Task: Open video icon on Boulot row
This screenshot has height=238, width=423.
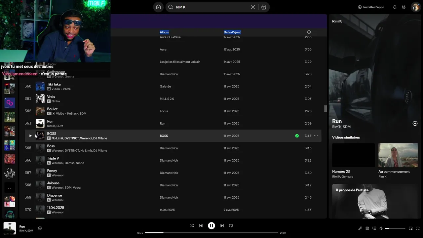Action: (x=54, y=114)
